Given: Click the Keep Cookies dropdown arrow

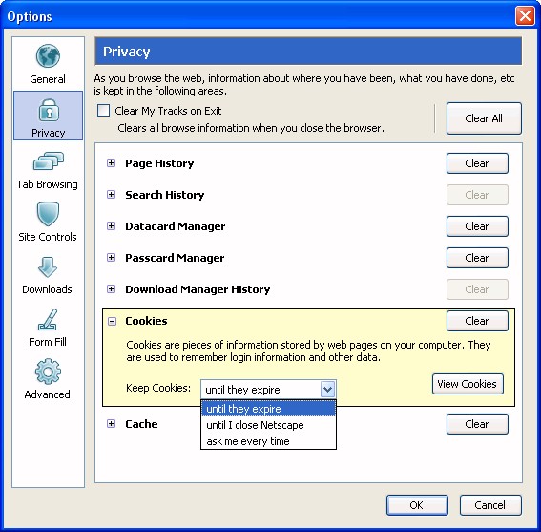Looking at the screenshot, I should (x=327, y=390).
